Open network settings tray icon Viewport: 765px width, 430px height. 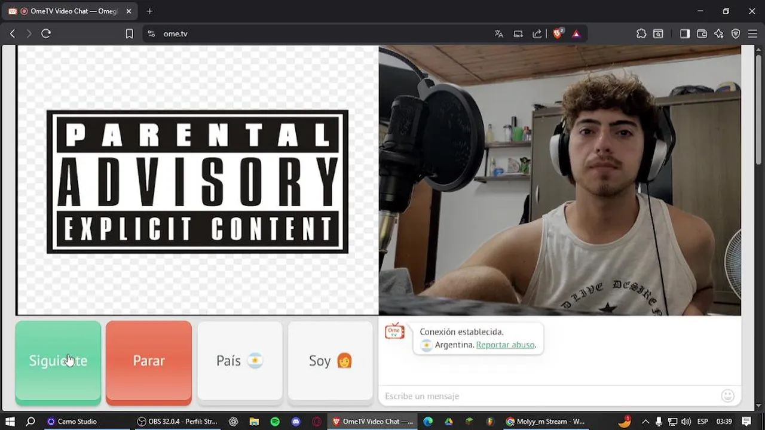[672, 422]
